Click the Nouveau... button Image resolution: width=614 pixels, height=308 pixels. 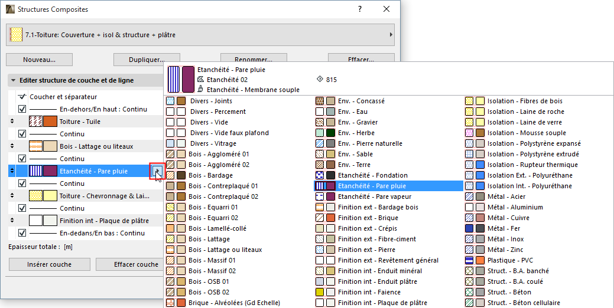(39, 60)
